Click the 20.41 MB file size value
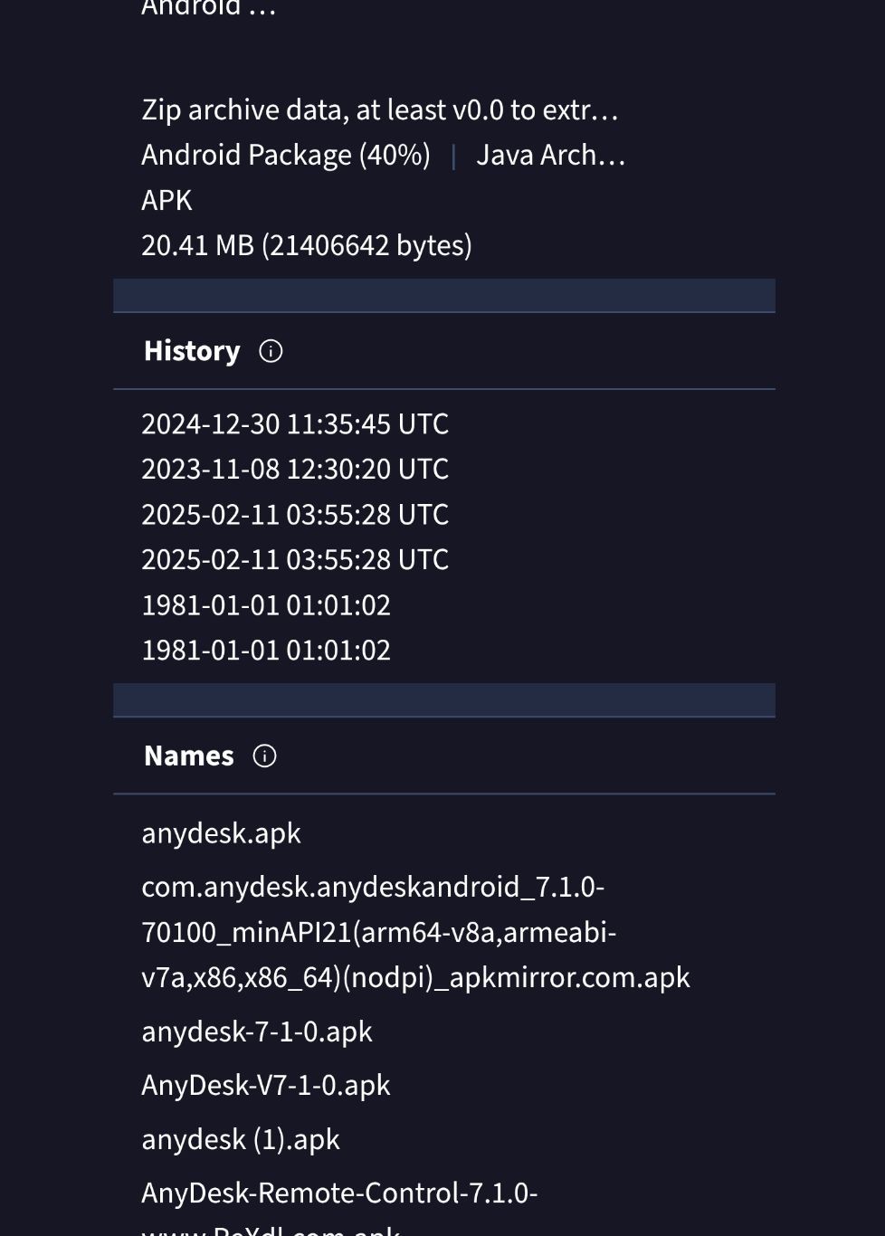Screen dimensions: 885x1236 coord(307,245)
